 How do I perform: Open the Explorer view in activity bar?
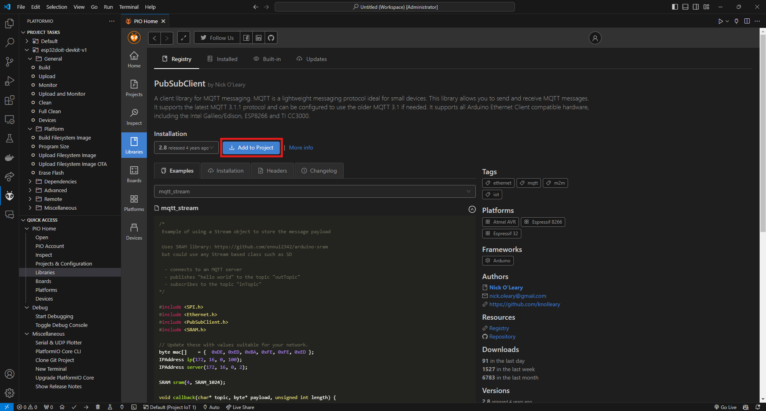[x=10, y=24]
